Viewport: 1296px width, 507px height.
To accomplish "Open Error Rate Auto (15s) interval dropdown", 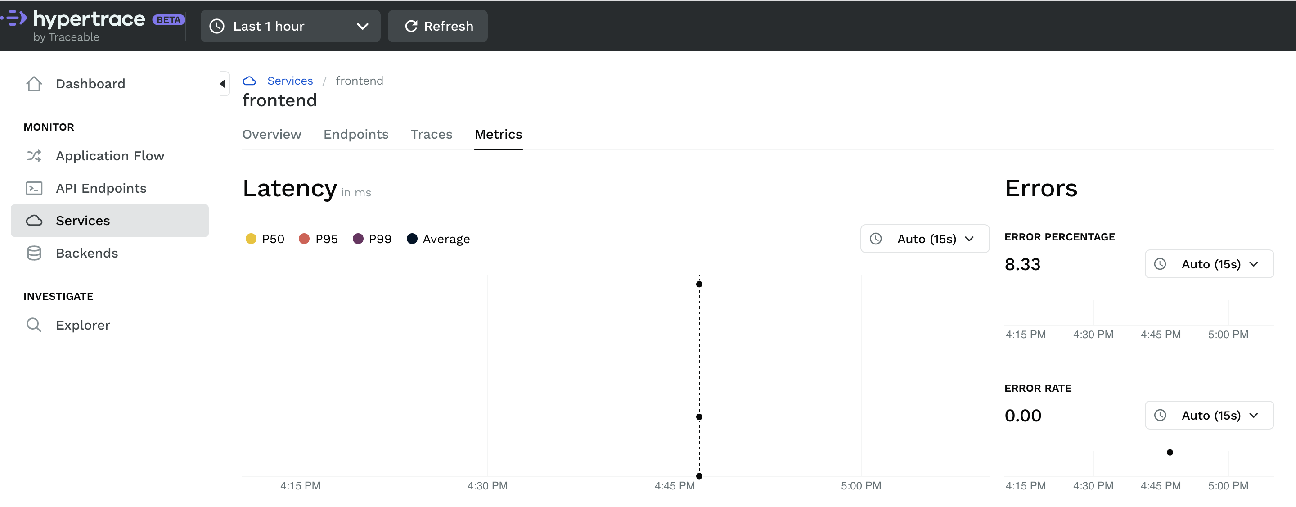I will click(1209, 415).
